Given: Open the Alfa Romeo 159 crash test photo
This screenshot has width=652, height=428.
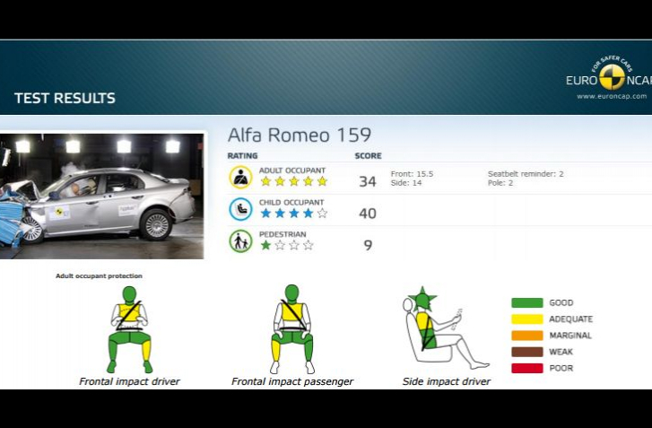Looking at the screenshot, I should pyautogui.click(x=102, y=196).
